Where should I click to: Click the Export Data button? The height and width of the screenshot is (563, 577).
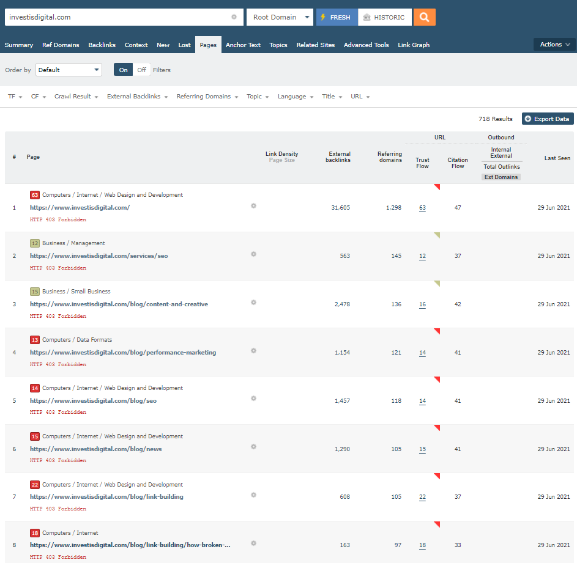click(x=547, y=119)
